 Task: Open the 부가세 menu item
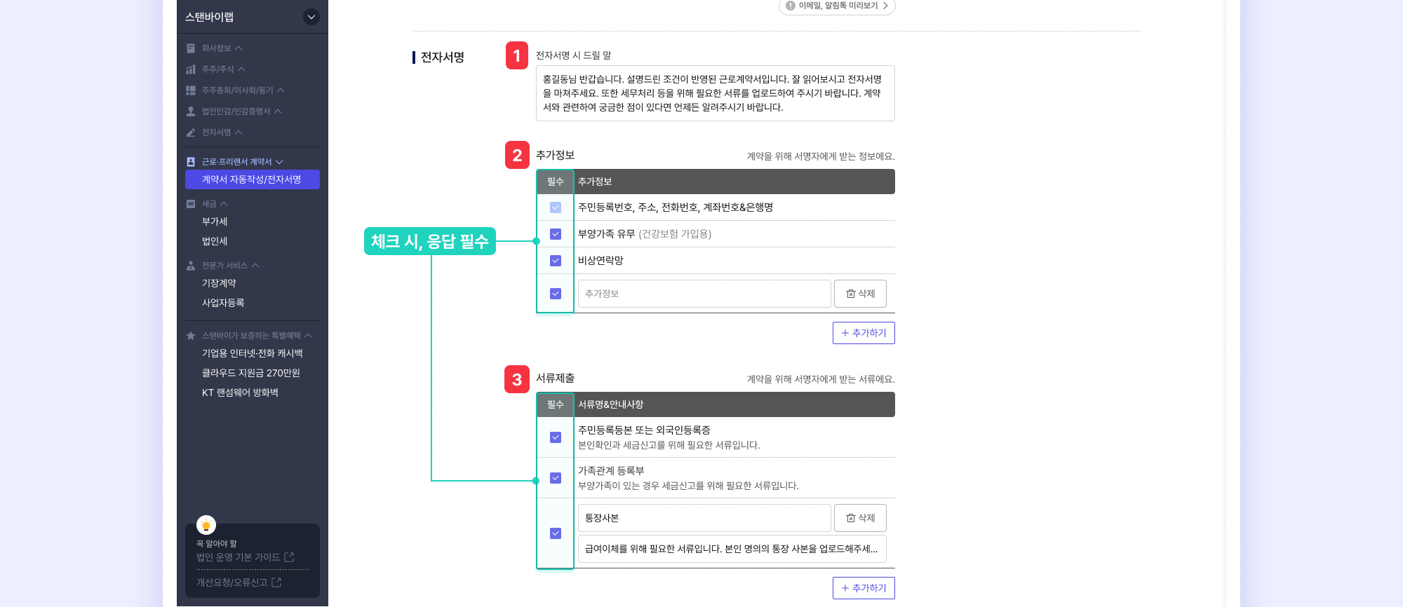point(215,221)
